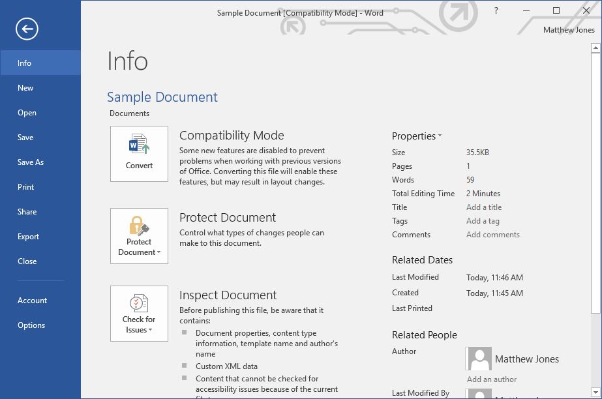Open the Share page
Image resolution: width=602 pixels, height=399 pixels.
[x=40, y=212]
